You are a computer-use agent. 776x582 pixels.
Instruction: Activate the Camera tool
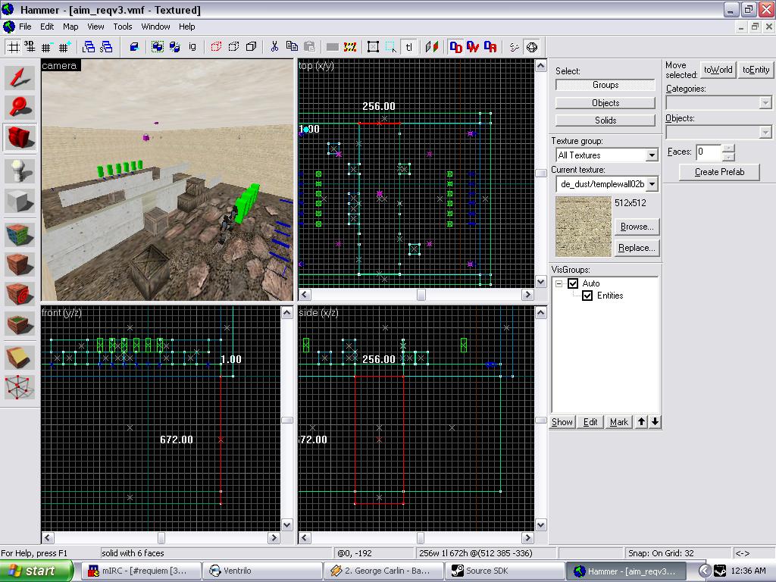click(20, 138)
